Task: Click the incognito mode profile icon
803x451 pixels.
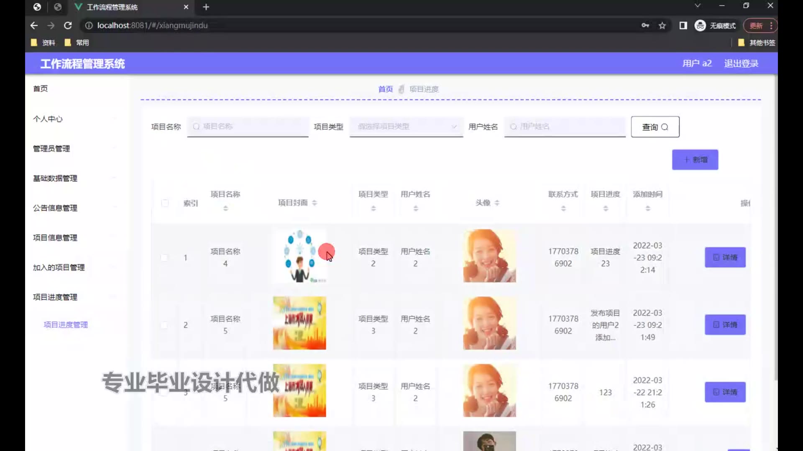Action: click(x=700, y=25)
